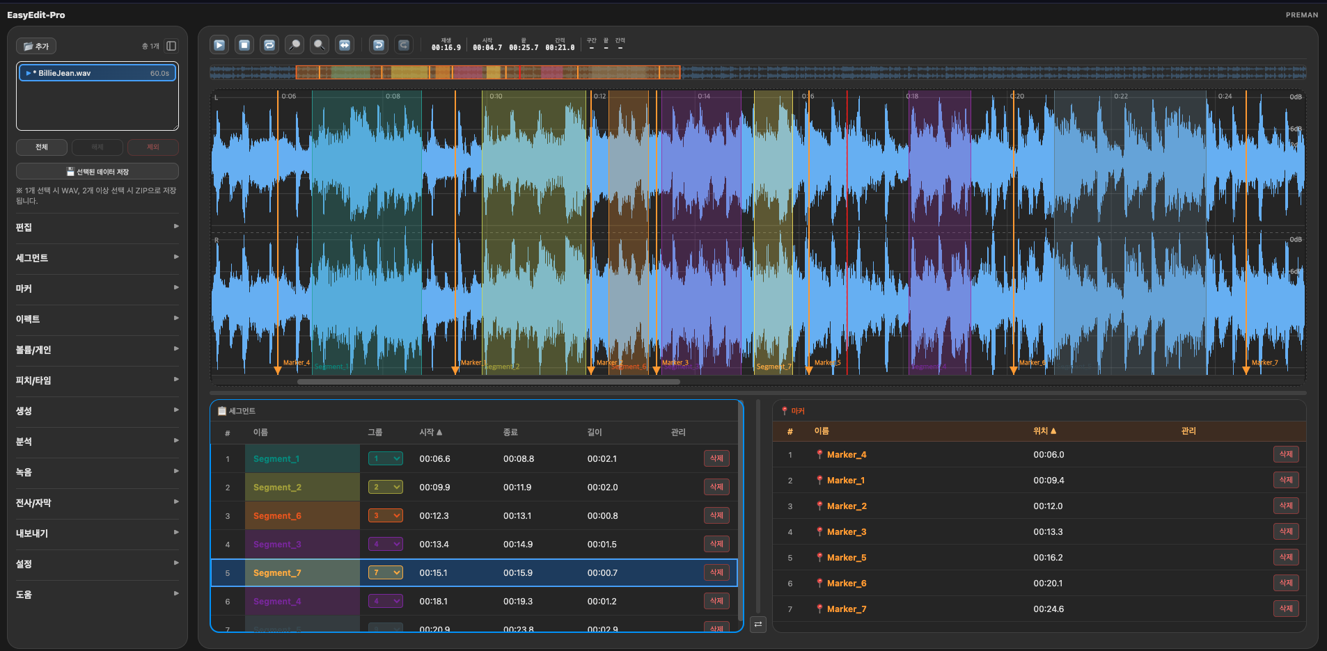Click the Redo arrow icon
Viewport: 1327px width, 651px height.
pos(403,45)
